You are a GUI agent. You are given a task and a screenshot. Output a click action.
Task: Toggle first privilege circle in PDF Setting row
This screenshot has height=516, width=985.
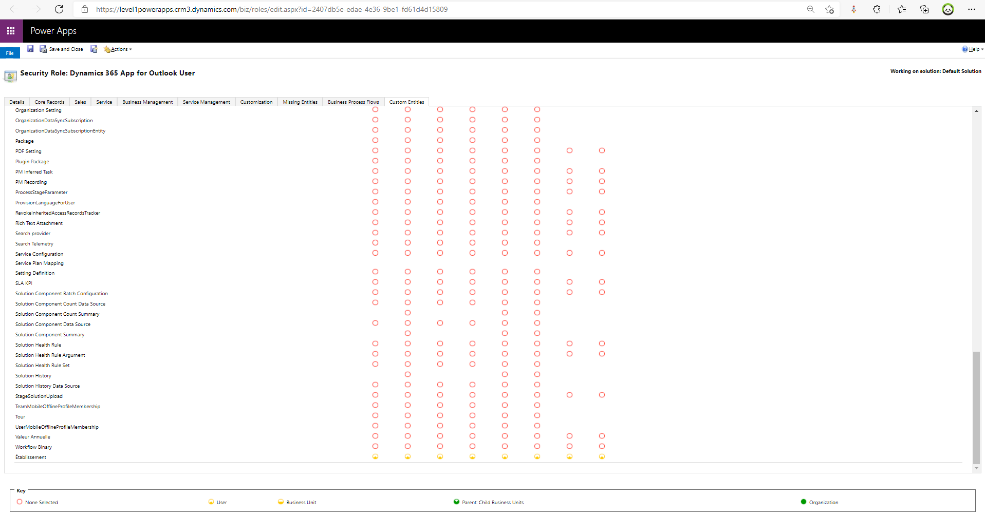coord(375,150)
